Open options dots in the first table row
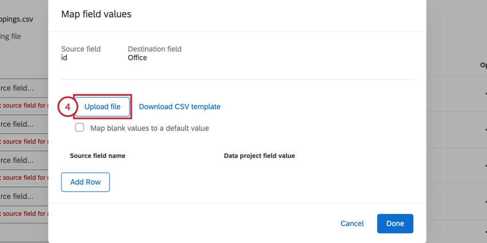Screen dimensions: 487x243 point(485,94)
